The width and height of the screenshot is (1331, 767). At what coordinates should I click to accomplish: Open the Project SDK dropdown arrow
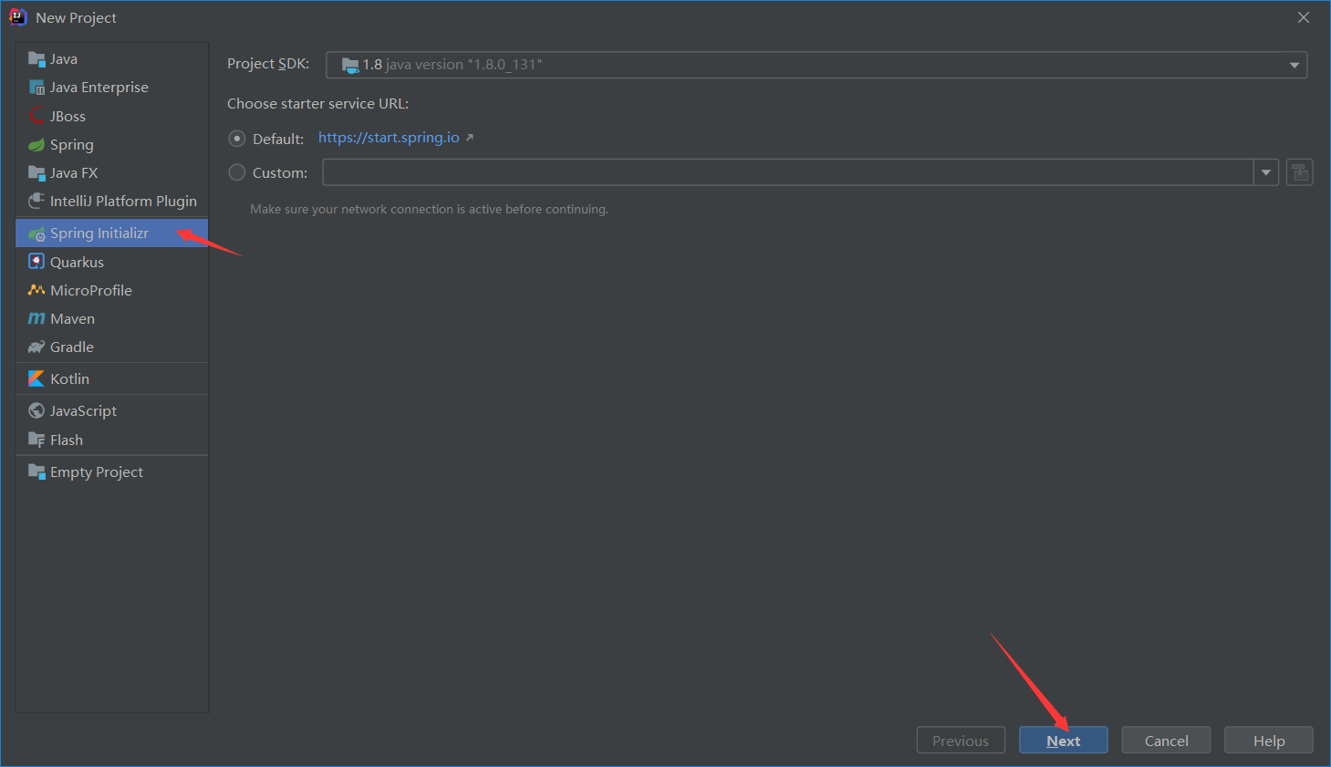click(1294, 65)
